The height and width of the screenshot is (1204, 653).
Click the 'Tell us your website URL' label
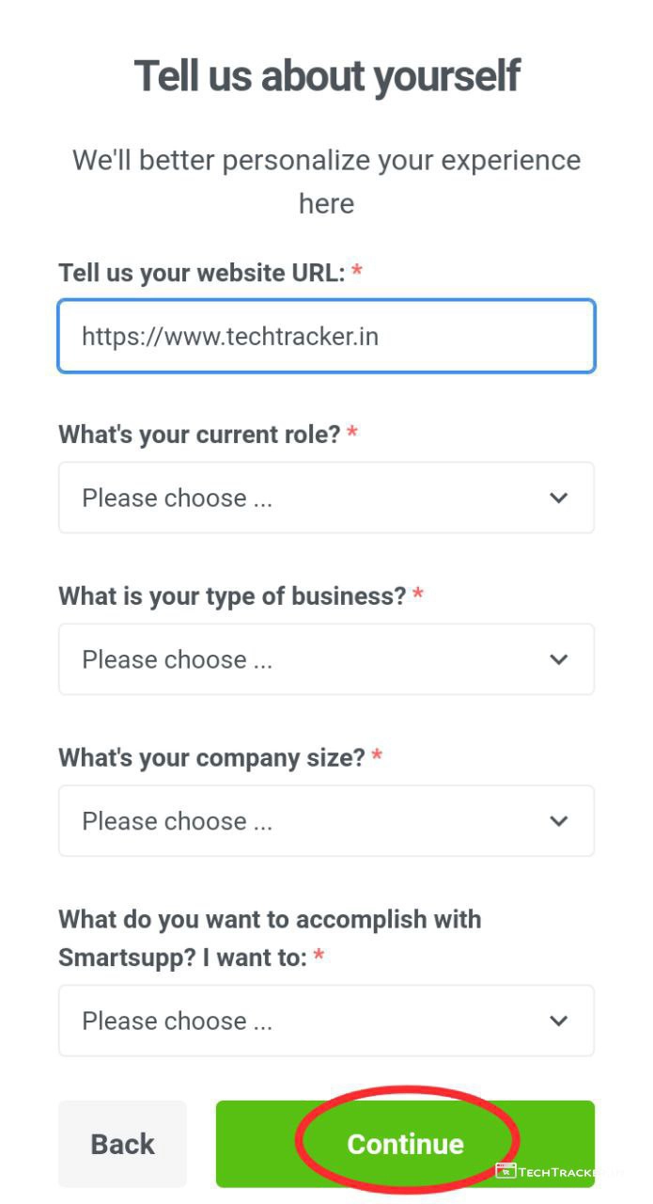(x=202, y=274)
